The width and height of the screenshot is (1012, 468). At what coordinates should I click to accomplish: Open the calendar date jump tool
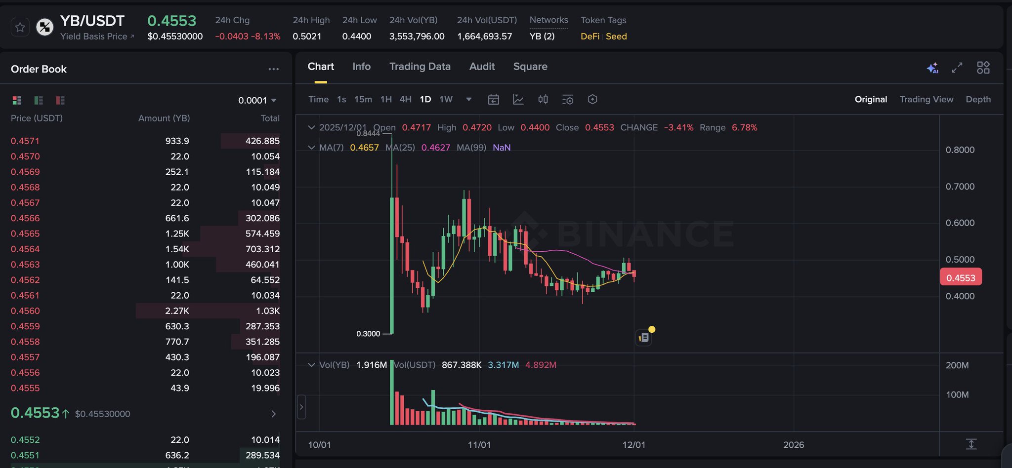[x=494, y=100]
